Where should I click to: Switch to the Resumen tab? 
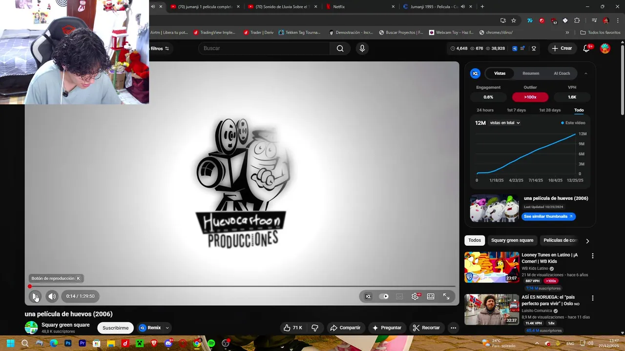coord(531,73)
